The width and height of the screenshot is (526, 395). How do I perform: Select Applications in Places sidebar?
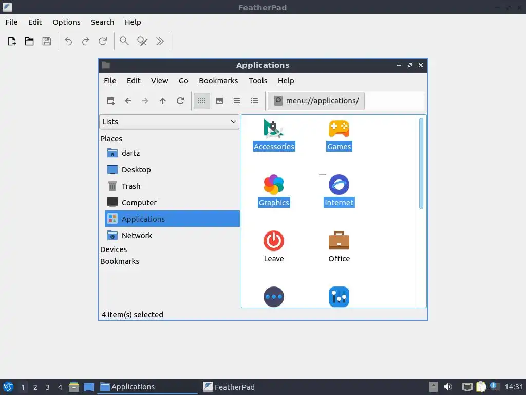point(173,219)
